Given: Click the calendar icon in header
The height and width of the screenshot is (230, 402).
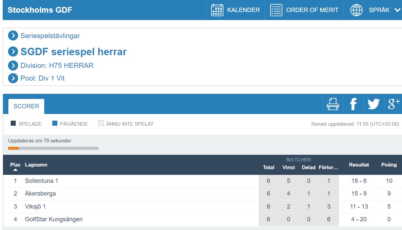Looking at the screenshot, I should coord(217,10).
